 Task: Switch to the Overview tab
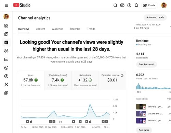tap(23, 29)
